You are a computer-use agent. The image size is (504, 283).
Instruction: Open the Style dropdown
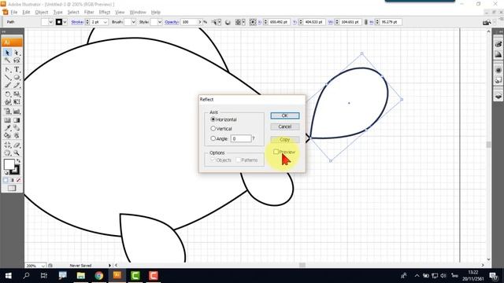[159, 22]
